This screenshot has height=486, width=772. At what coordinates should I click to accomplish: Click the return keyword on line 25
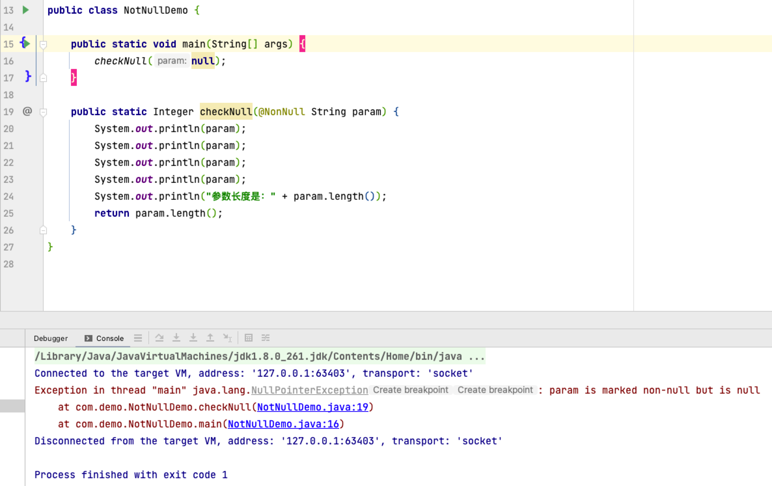(x=112, y=213)
